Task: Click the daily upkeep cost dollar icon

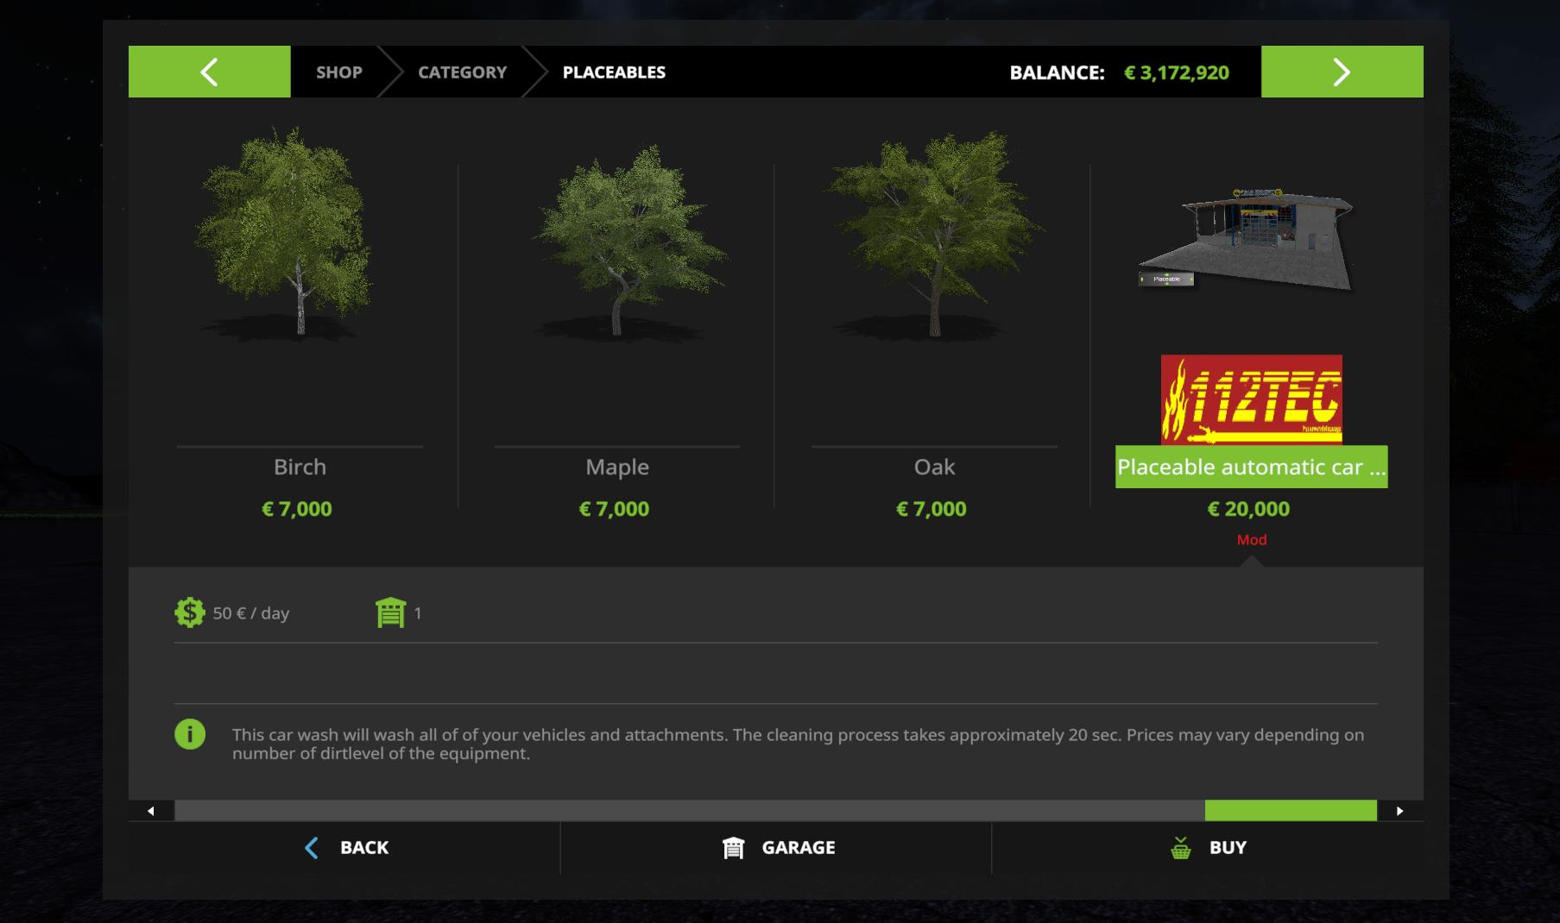Action: coord(190,612)
